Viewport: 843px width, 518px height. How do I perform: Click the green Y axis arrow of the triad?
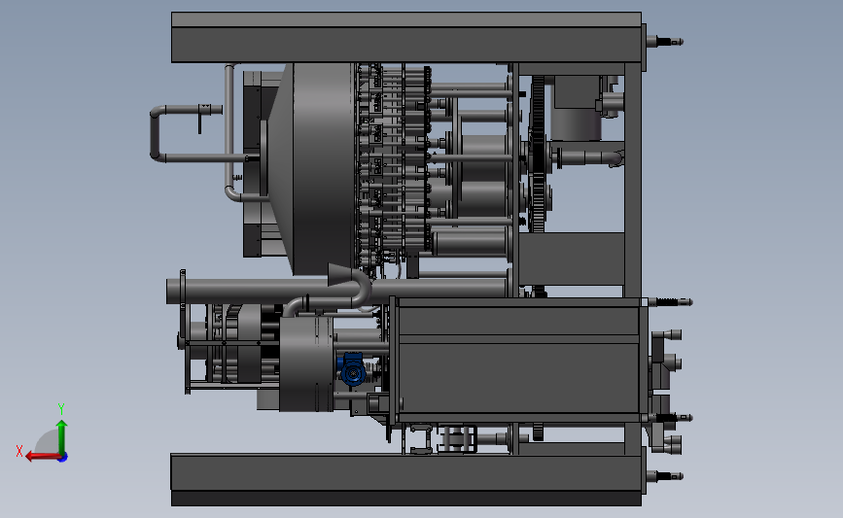pyautogui.click(x=62, y=436)
